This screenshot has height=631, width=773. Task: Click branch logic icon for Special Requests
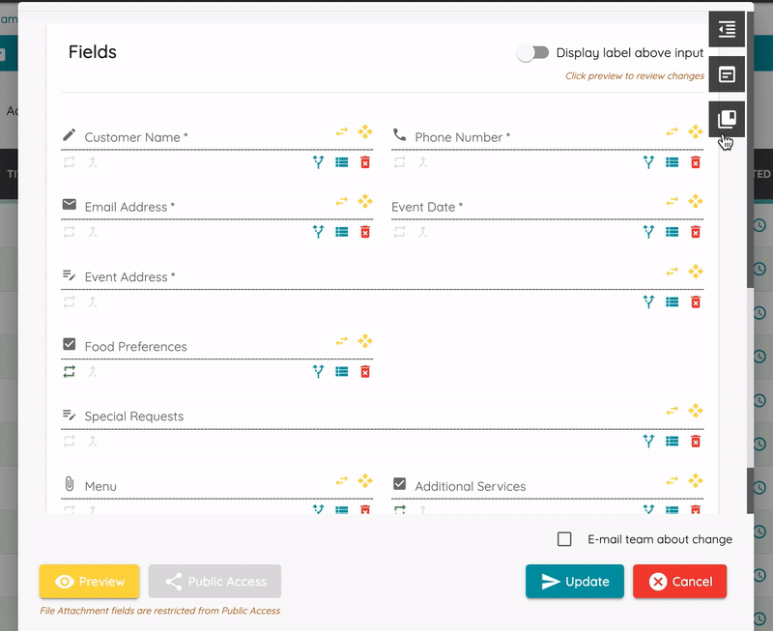pos(648,442)
